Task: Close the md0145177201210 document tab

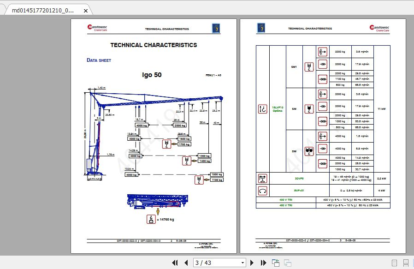Action: coord(86,9)
